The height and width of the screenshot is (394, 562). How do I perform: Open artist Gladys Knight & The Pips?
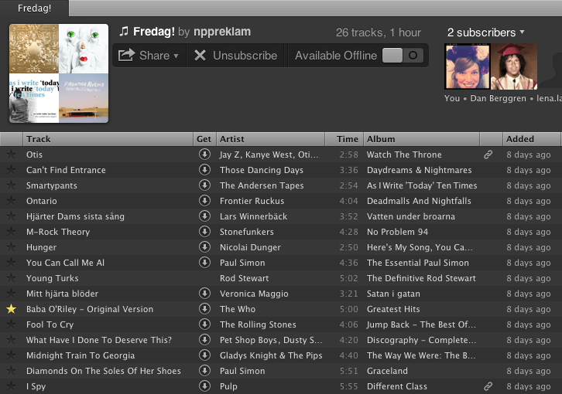[271, 355]
